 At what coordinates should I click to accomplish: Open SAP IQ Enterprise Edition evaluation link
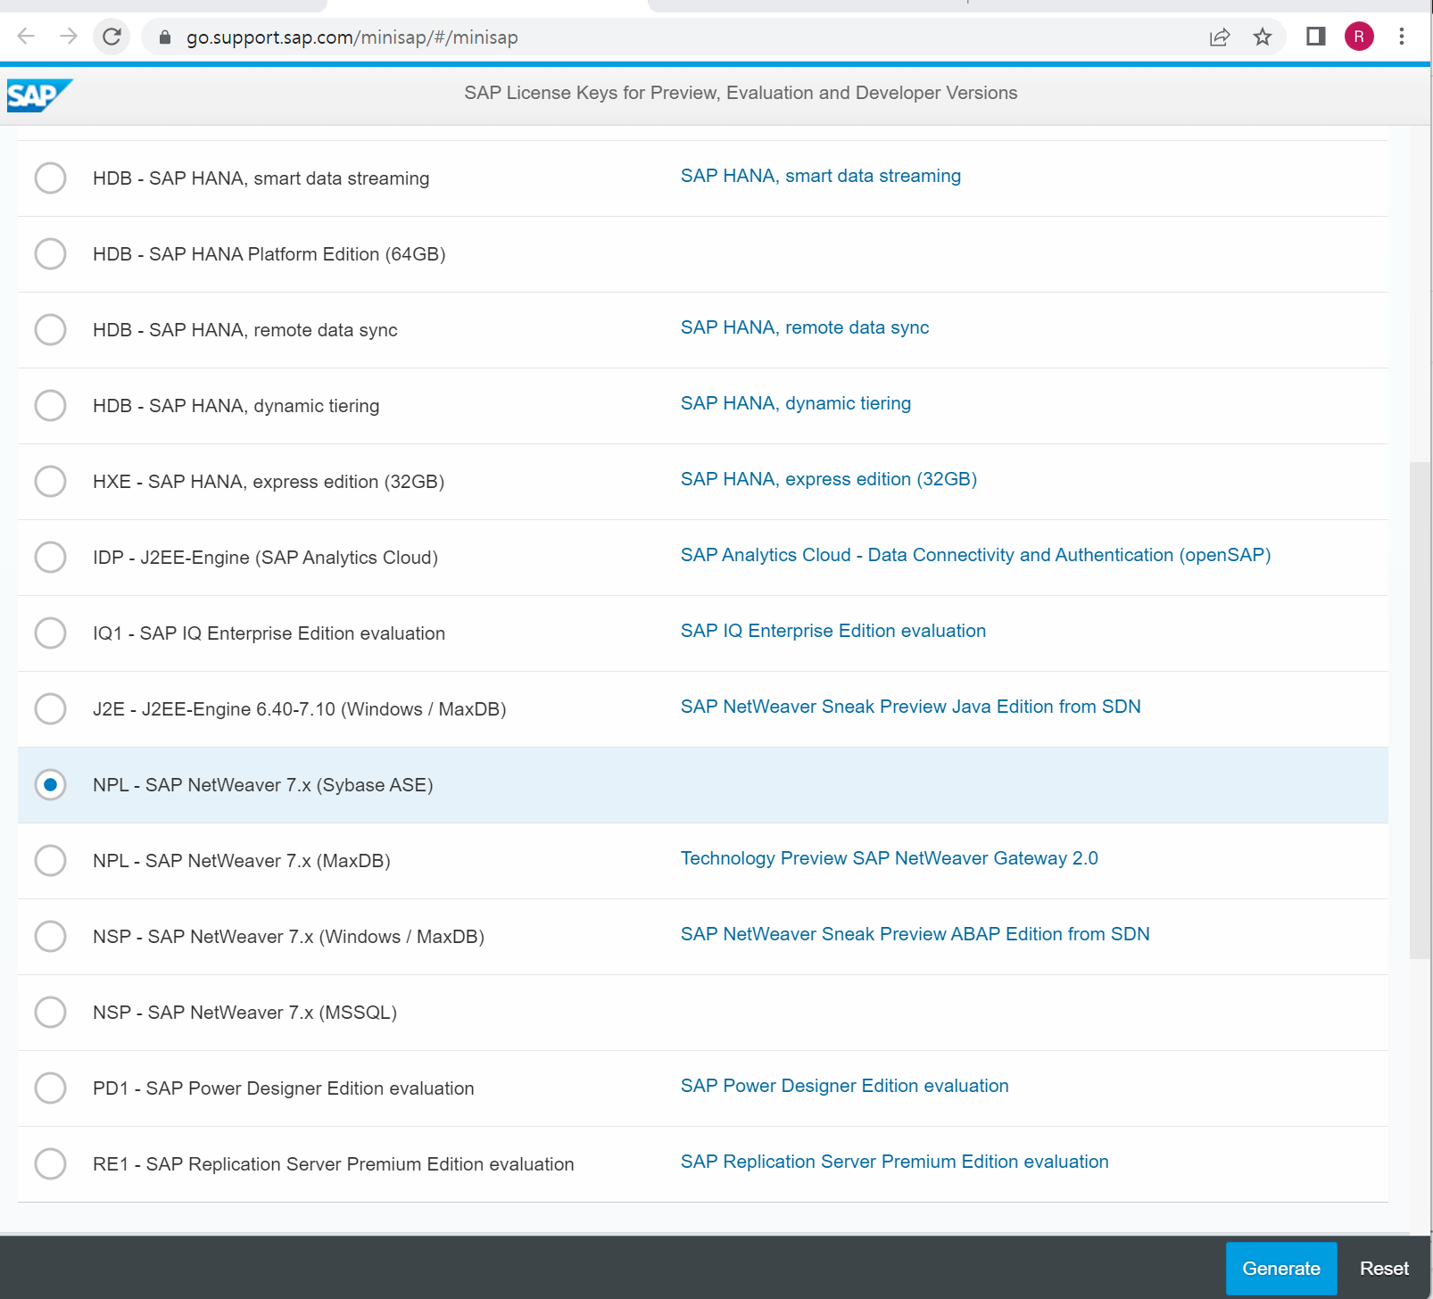pyautogui.click(x=832, y=631)
